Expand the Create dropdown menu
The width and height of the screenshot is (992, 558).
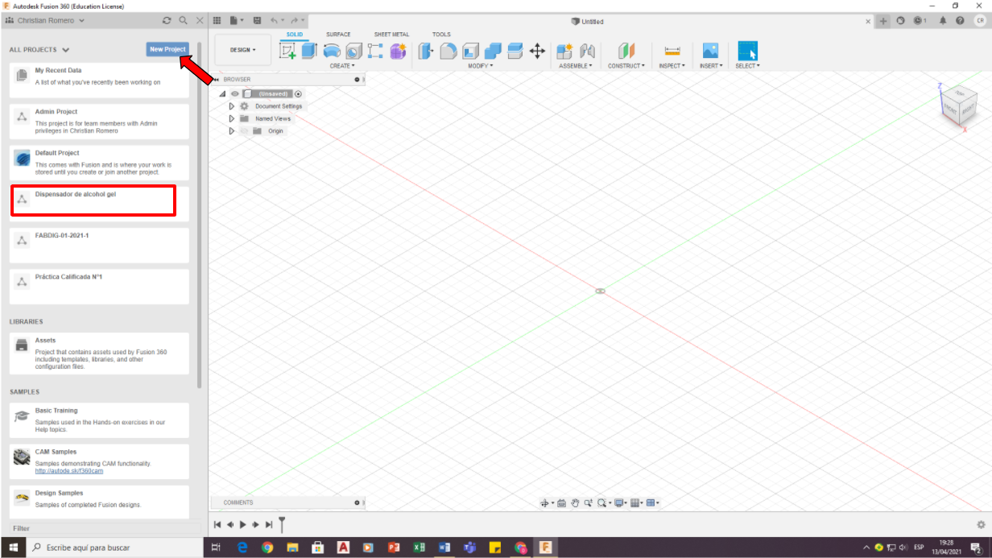click(342, 66)
